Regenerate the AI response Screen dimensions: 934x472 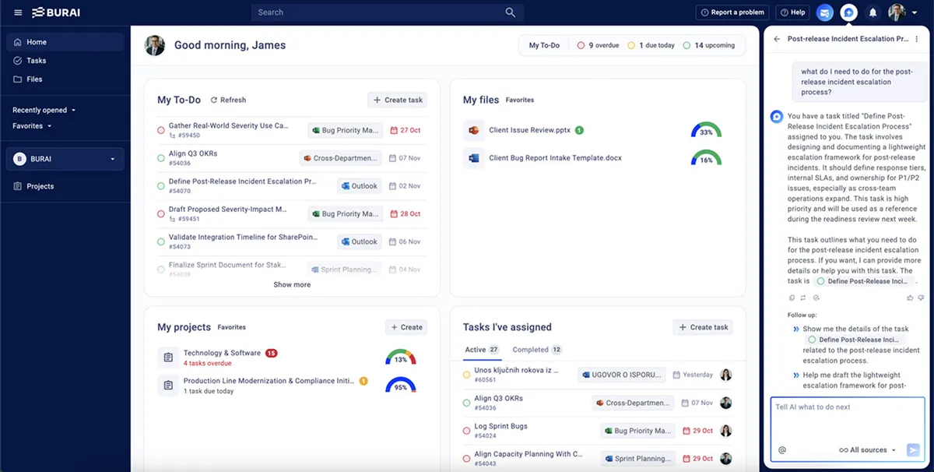pyautogui.click(x=804, y=298)
